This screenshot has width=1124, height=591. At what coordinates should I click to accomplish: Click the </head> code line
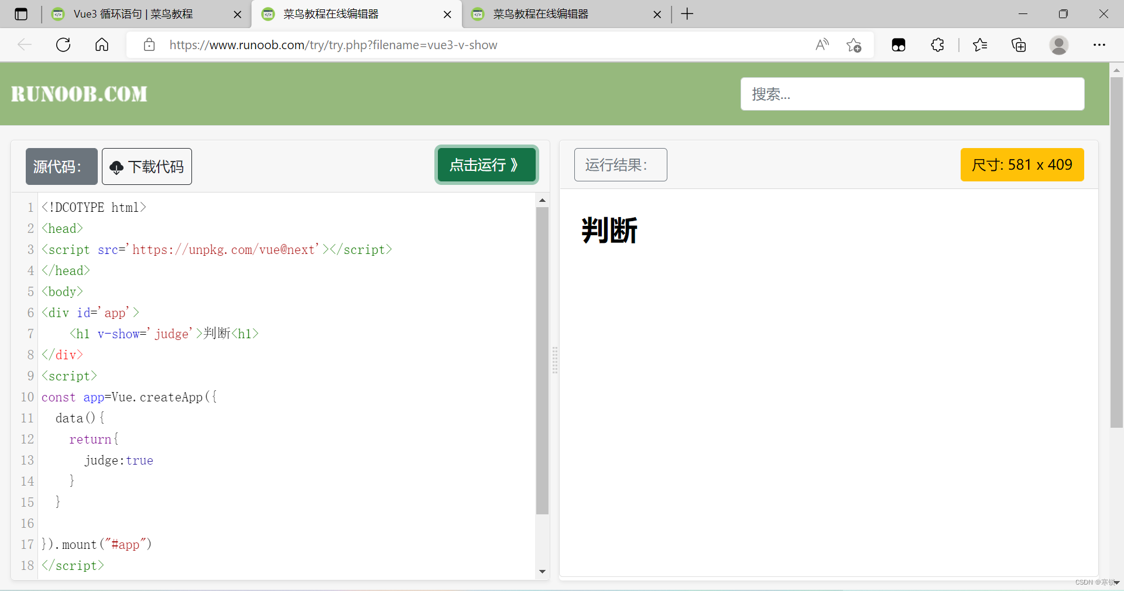(x=66, y=271)
